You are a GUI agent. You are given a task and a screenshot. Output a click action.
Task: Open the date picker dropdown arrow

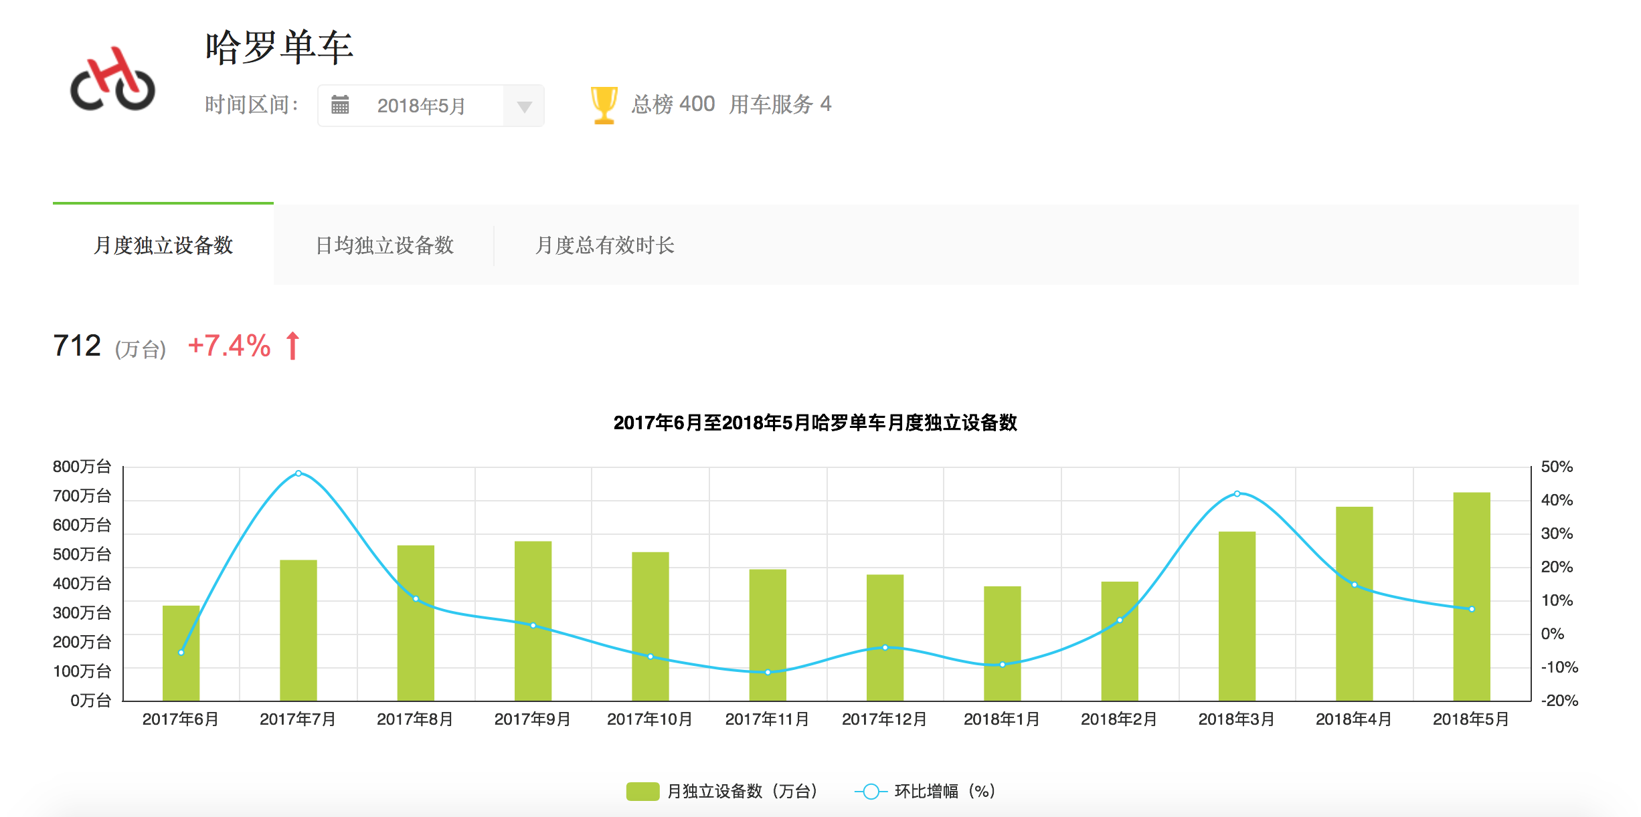[524, 106]
